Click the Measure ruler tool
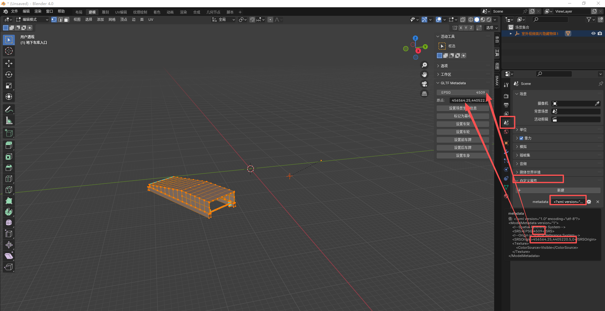The height and width of the screenshot is (311, 605). [9, 121]
